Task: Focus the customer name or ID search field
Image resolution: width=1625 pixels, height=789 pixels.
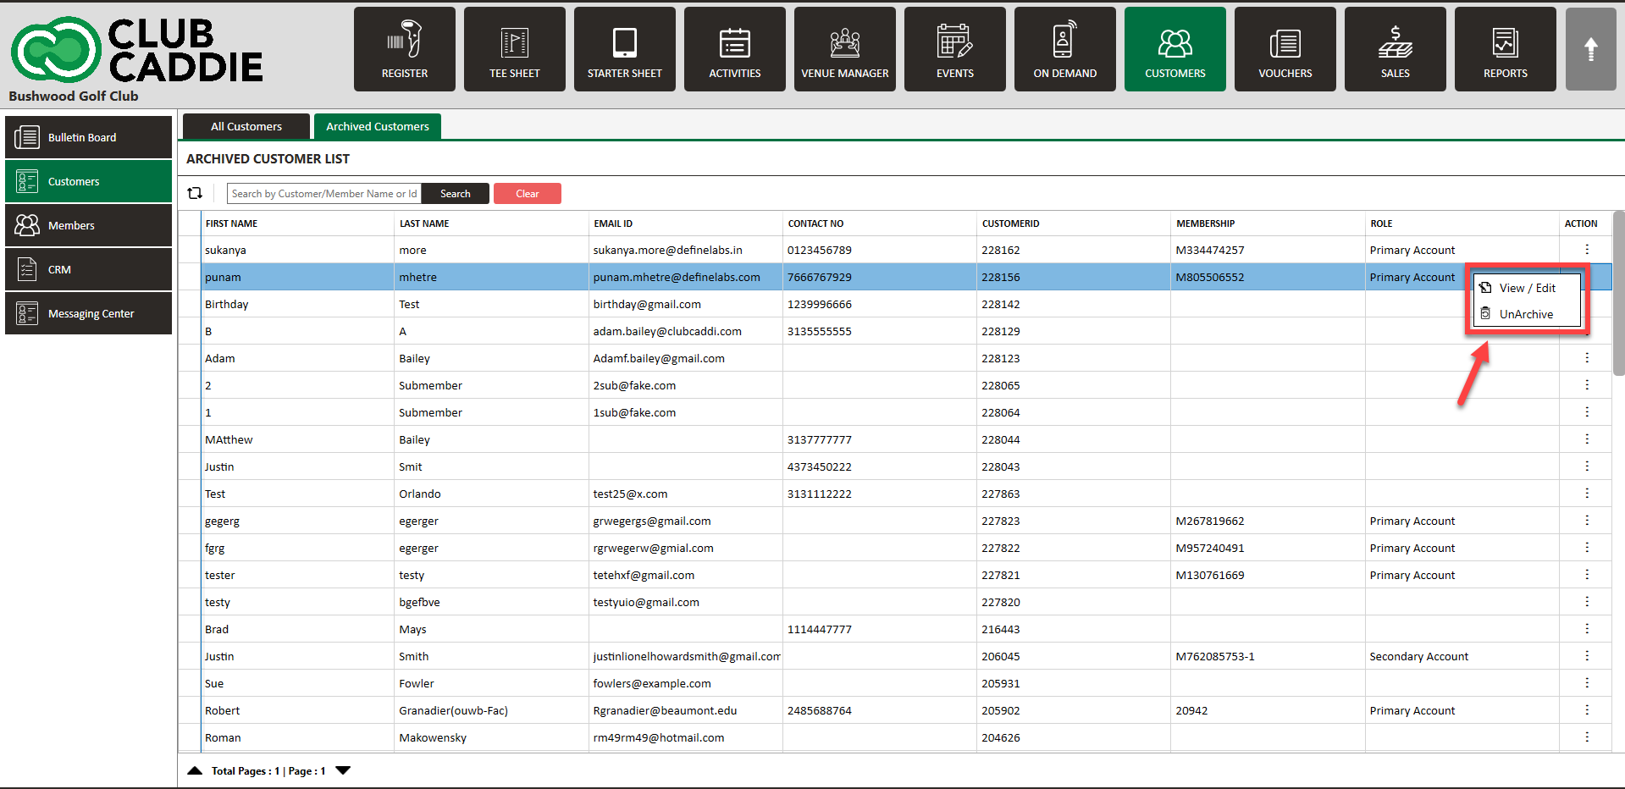Action: point(324,194)
